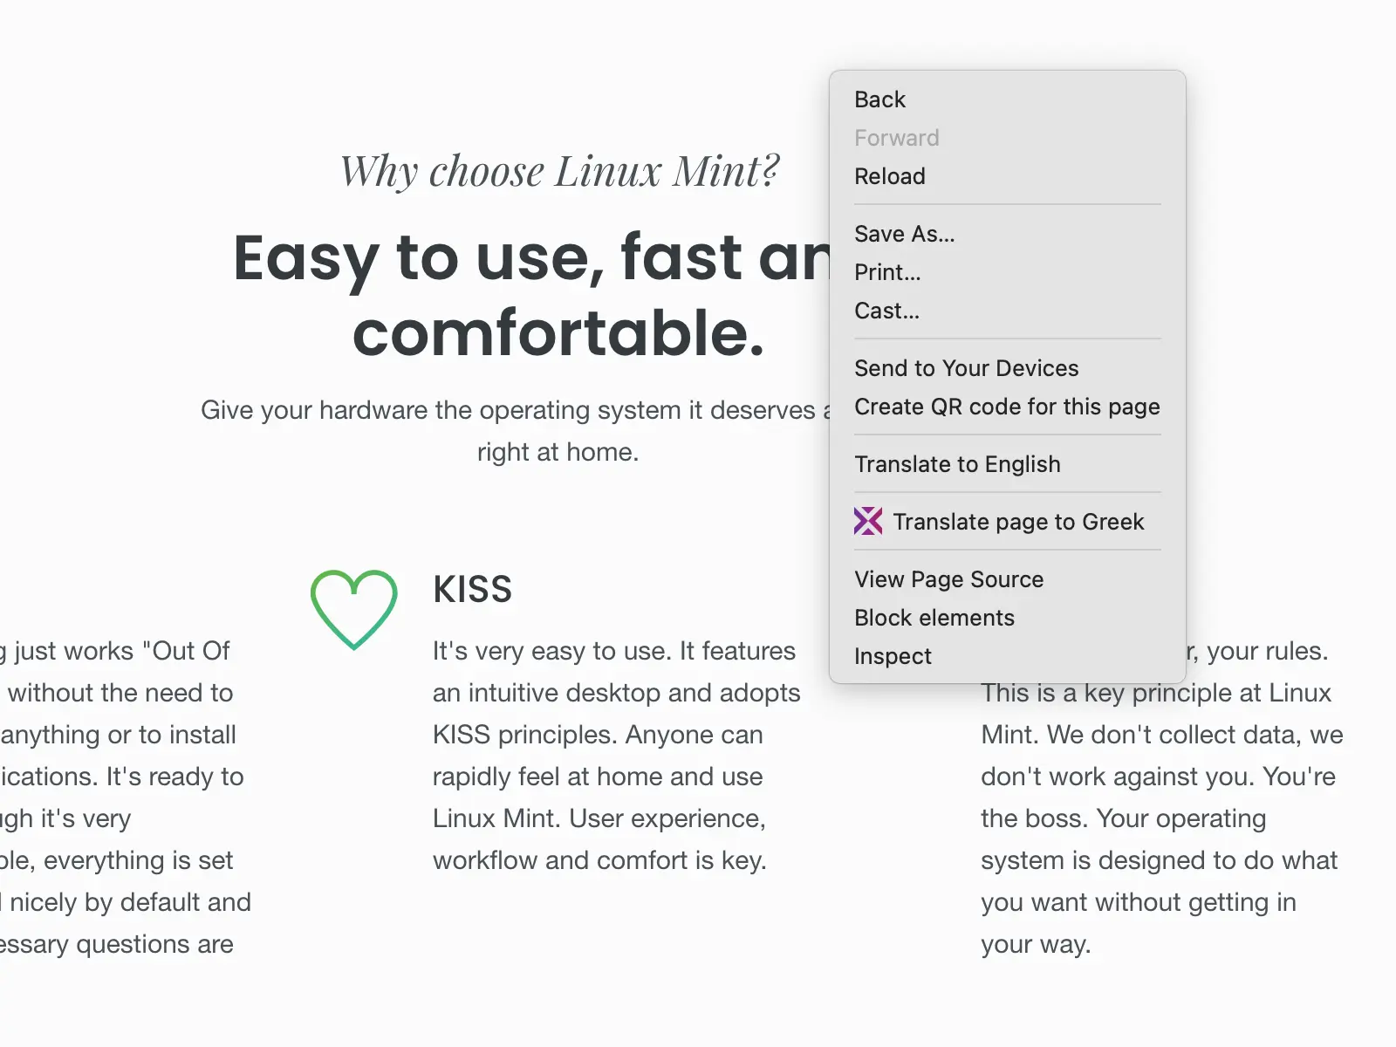Click the KISS principles description paragraph
The height and width of the screenshot is (1047, 1396).
click(x=611, y=756)
